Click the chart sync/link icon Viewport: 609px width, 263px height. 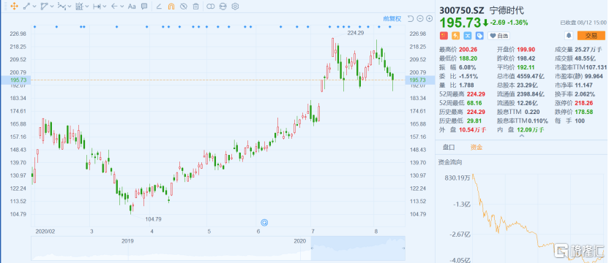(x=223, y=6)
